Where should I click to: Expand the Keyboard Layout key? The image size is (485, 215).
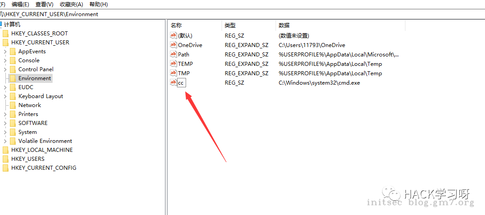coord(5,96)
